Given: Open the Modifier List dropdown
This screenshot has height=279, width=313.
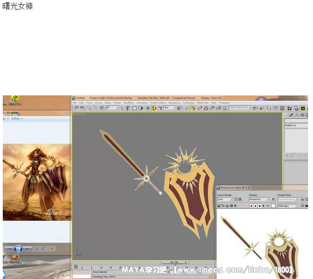Looking at the screenshot, I should (296, 125).
